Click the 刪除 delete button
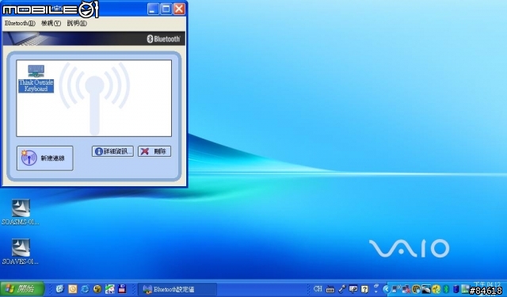Viewport: 507px width, 297px height. coord(154,151)
